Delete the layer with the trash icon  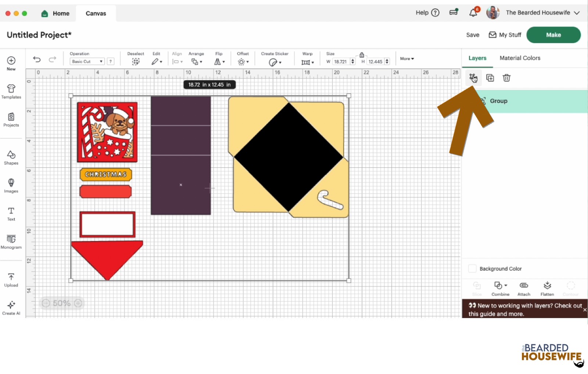tap(507, 78)
